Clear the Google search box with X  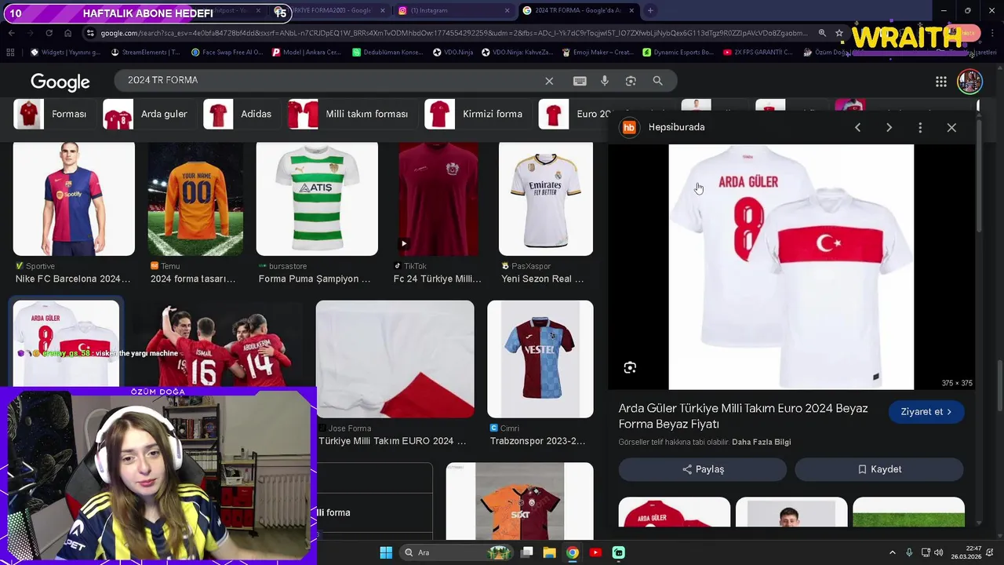tap(549, 81)
